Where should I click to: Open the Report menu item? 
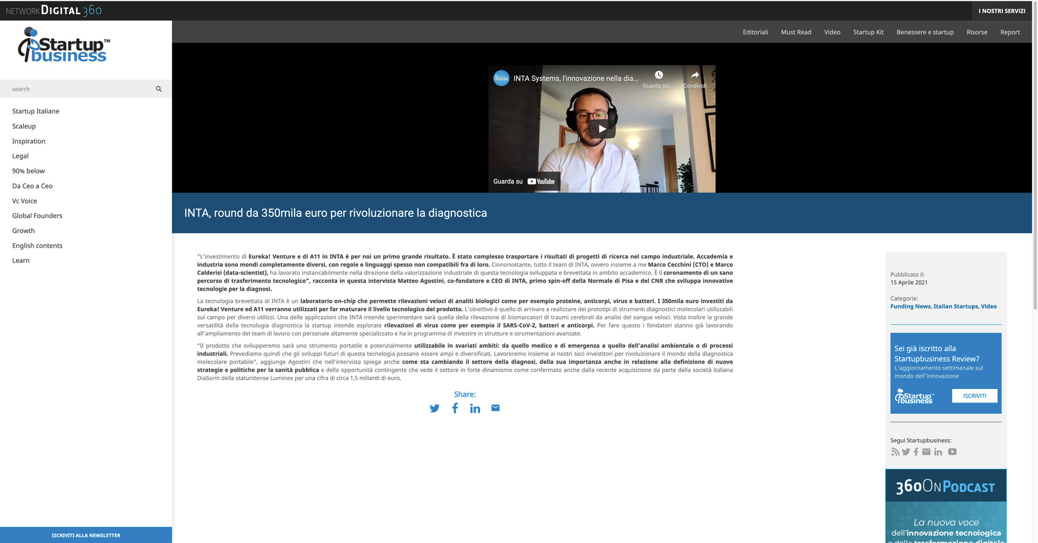coord(1010,32)
